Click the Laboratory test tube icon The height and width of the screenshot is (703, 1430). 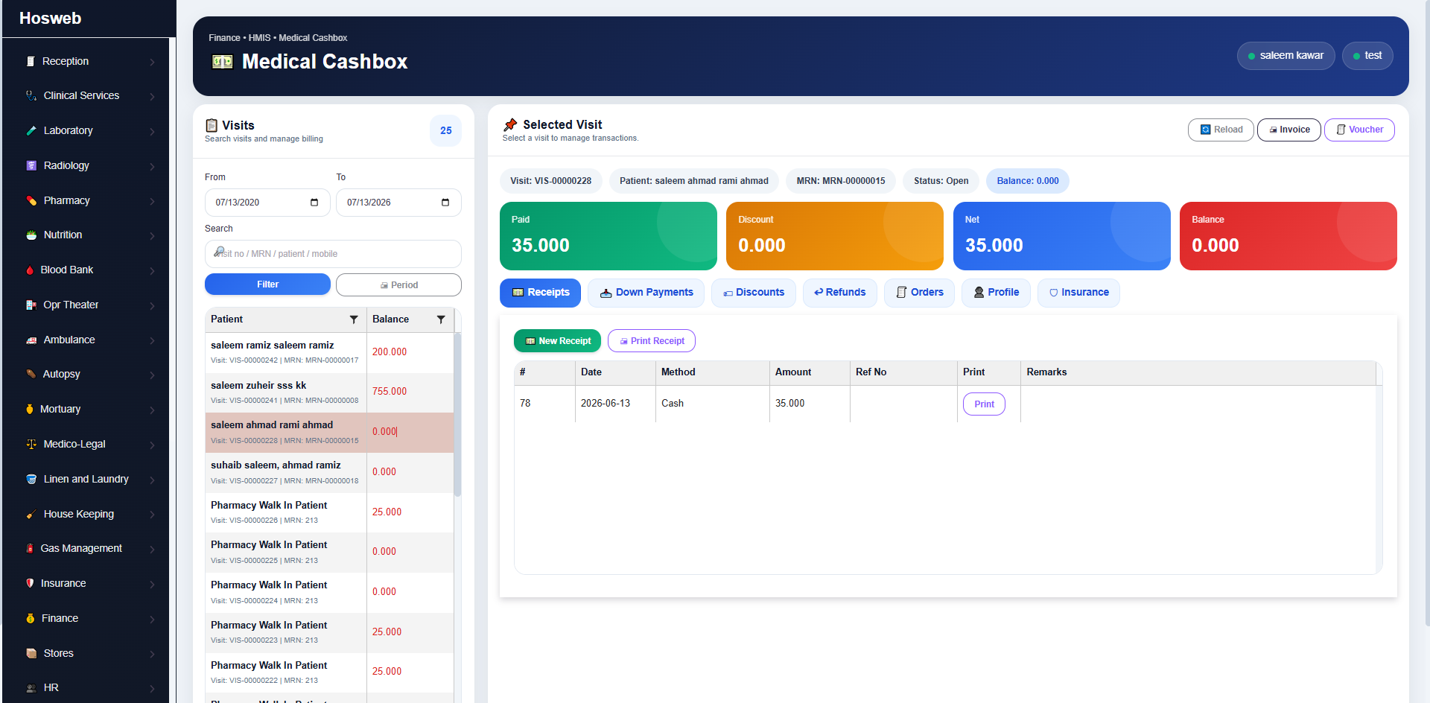pyautogui.click(x=31, y=130)
